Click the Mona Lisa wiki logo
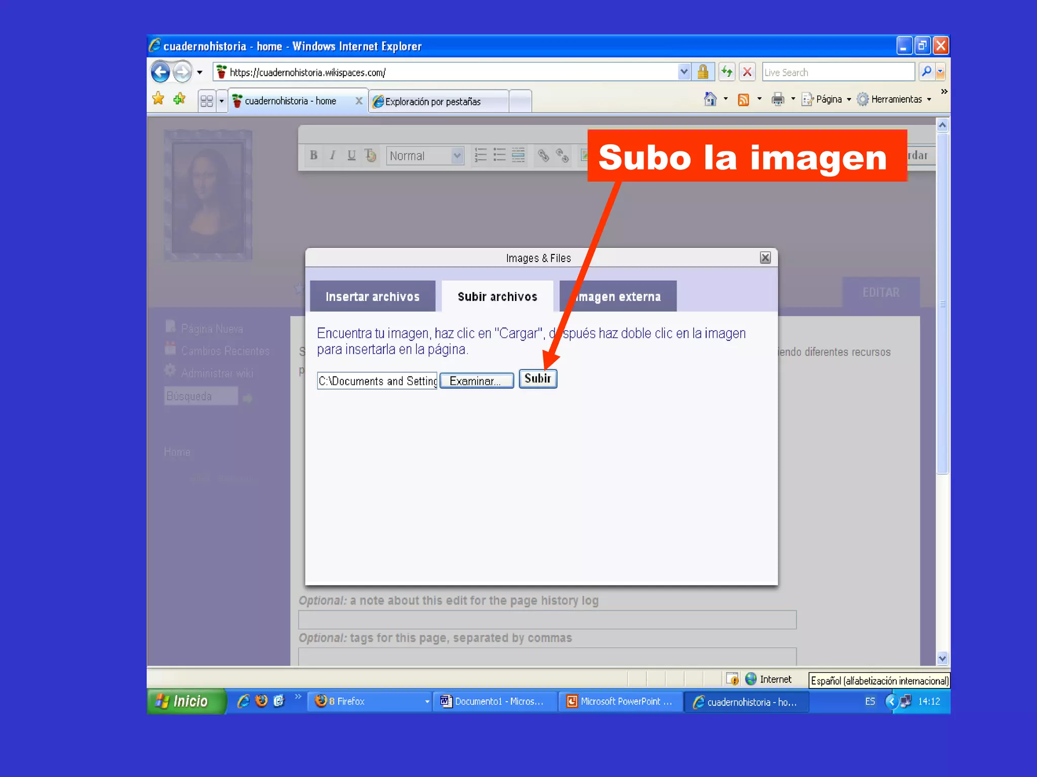This screenshot has width=1037, height=777. tap(208, 195)
